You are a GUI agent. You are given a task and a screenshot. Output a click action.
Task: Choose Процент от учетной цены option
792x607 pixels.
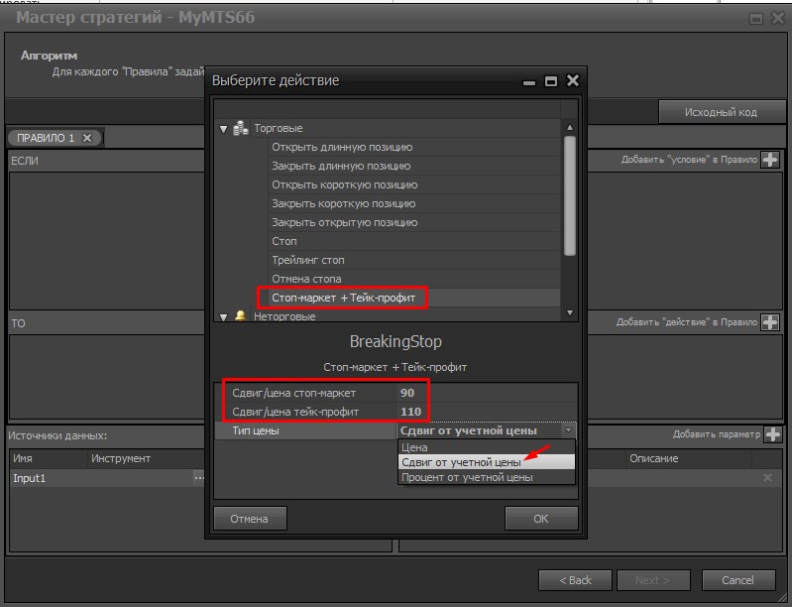pos(466,477)
